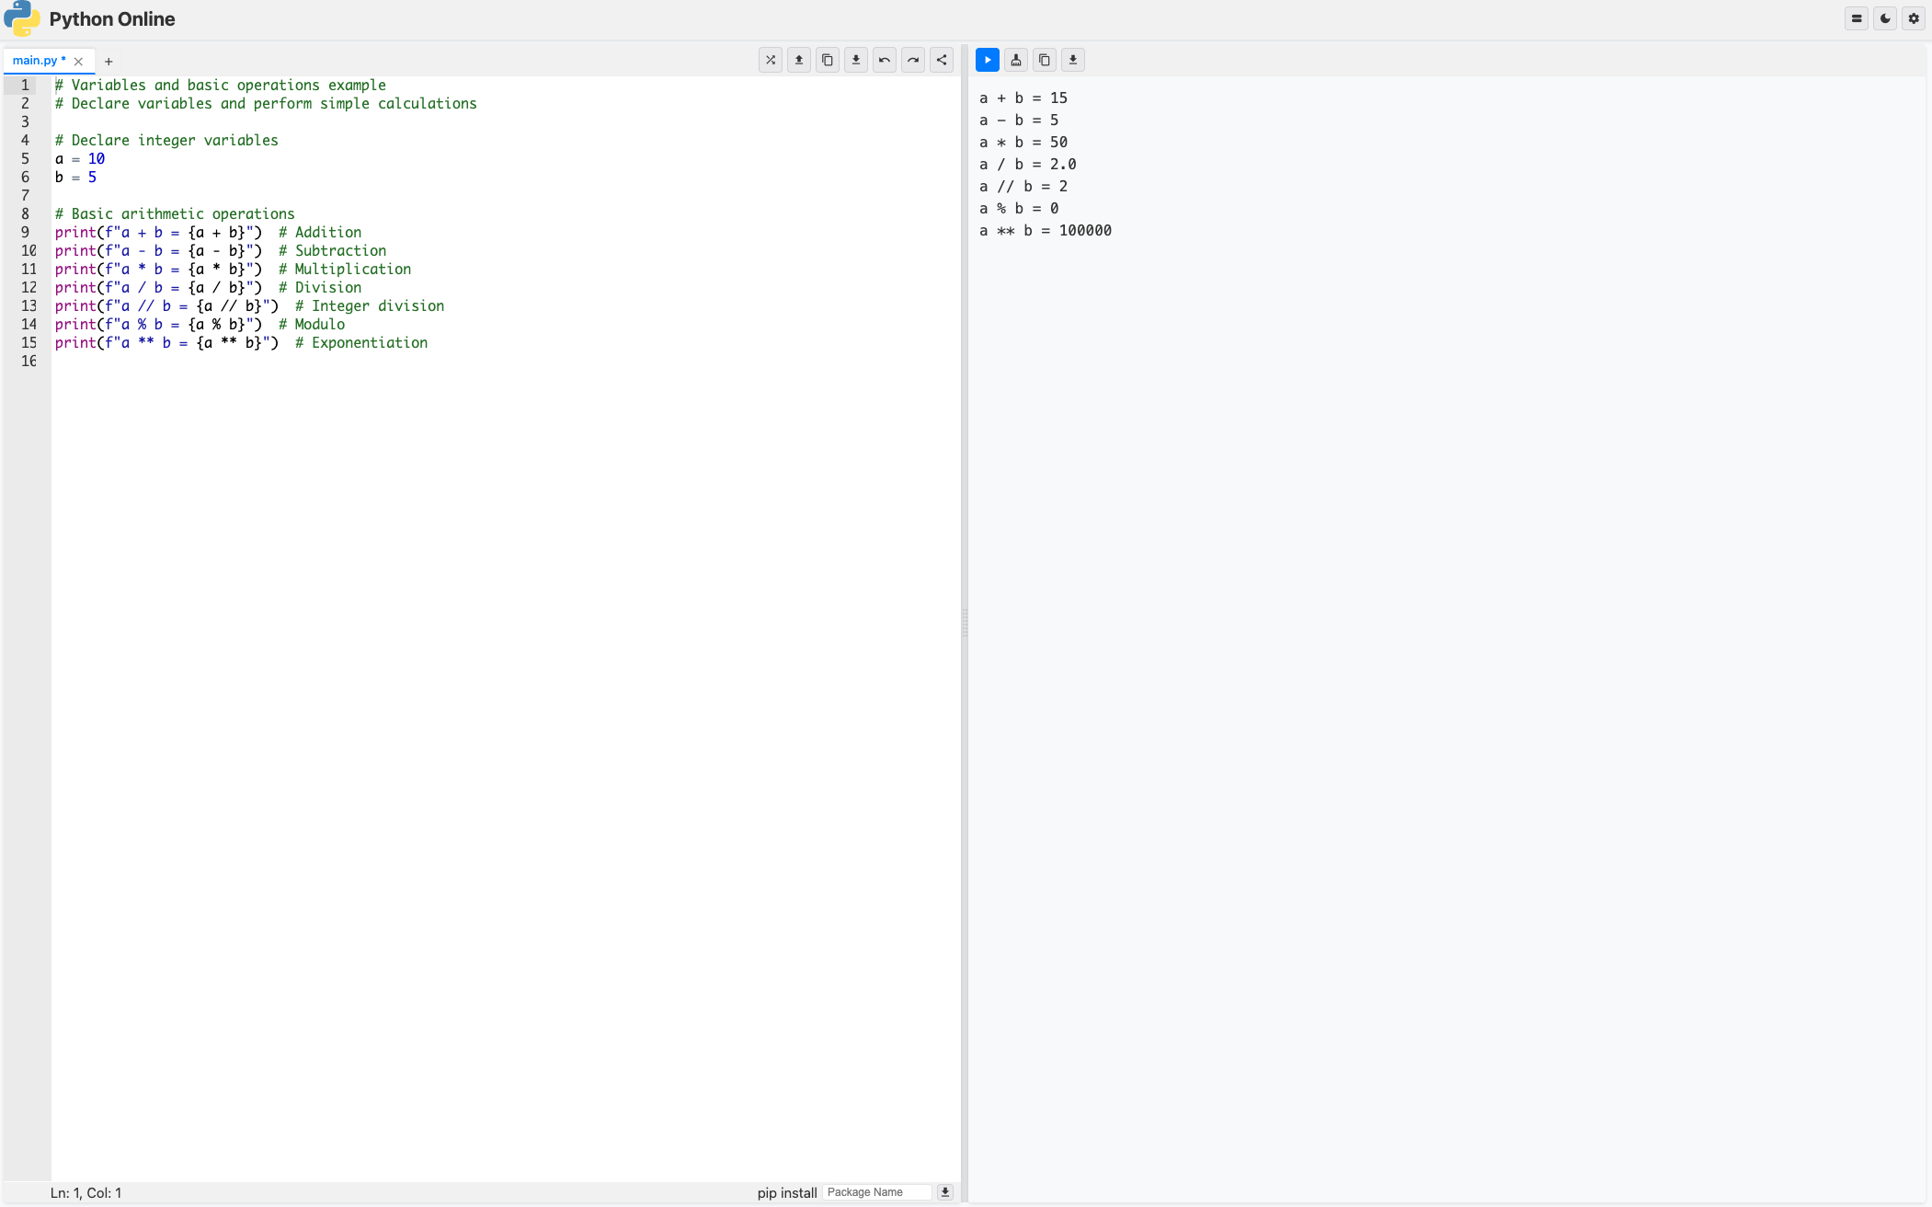
Task: Switch to the main.py tab
Action: (x=37, y=61)
